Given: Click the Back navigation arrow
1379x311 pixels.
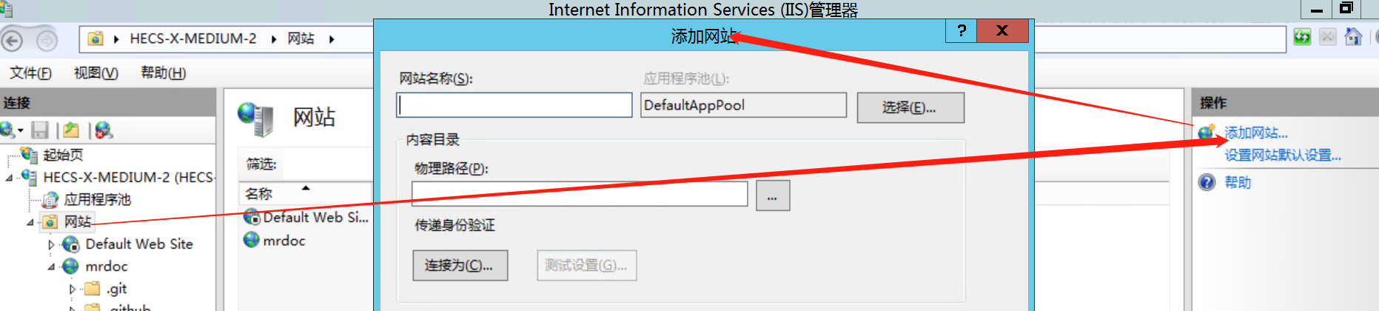Looking at the screenshot, I should coord(12,40).
